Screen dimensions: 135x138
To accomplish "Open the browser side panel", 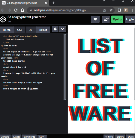I will tap(119, 10).
